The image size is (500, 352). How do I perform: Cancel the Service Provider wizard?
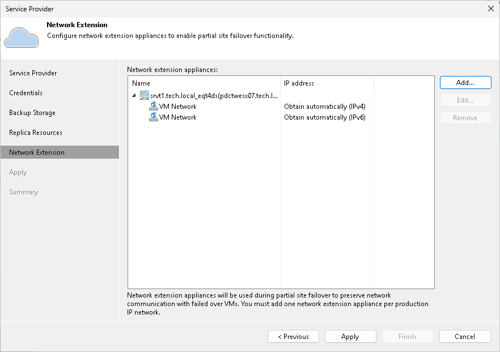point(465,336)
